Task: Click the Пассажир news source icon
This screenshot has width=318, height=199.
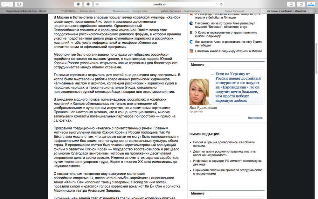Action: [x=191, y=23]
